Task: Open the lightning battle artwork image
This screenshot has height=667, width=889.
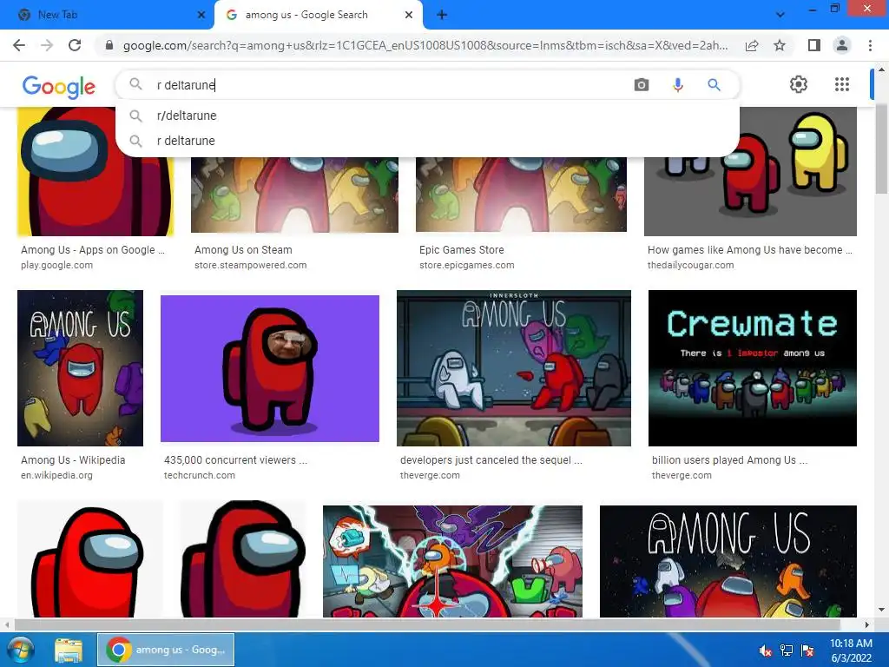Action: tap(452, 561)
